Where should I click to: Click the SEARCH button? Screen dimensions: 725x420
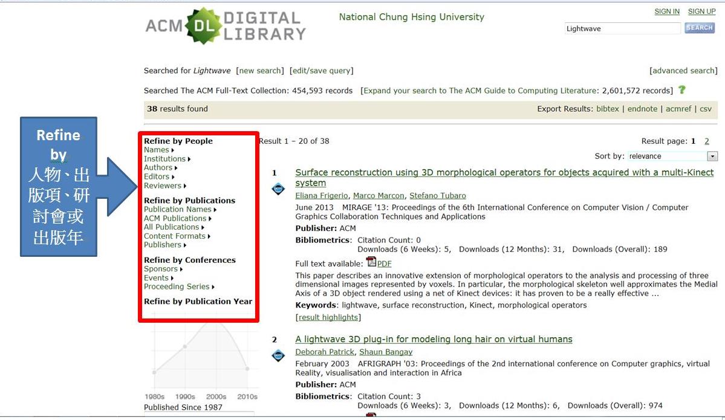point(699,28)
